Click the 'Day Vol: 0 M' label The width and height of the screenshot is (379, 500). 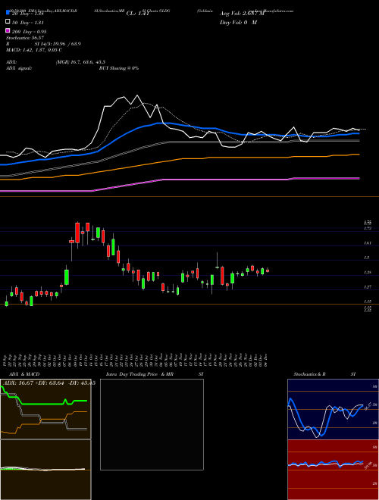pos(238,22)
